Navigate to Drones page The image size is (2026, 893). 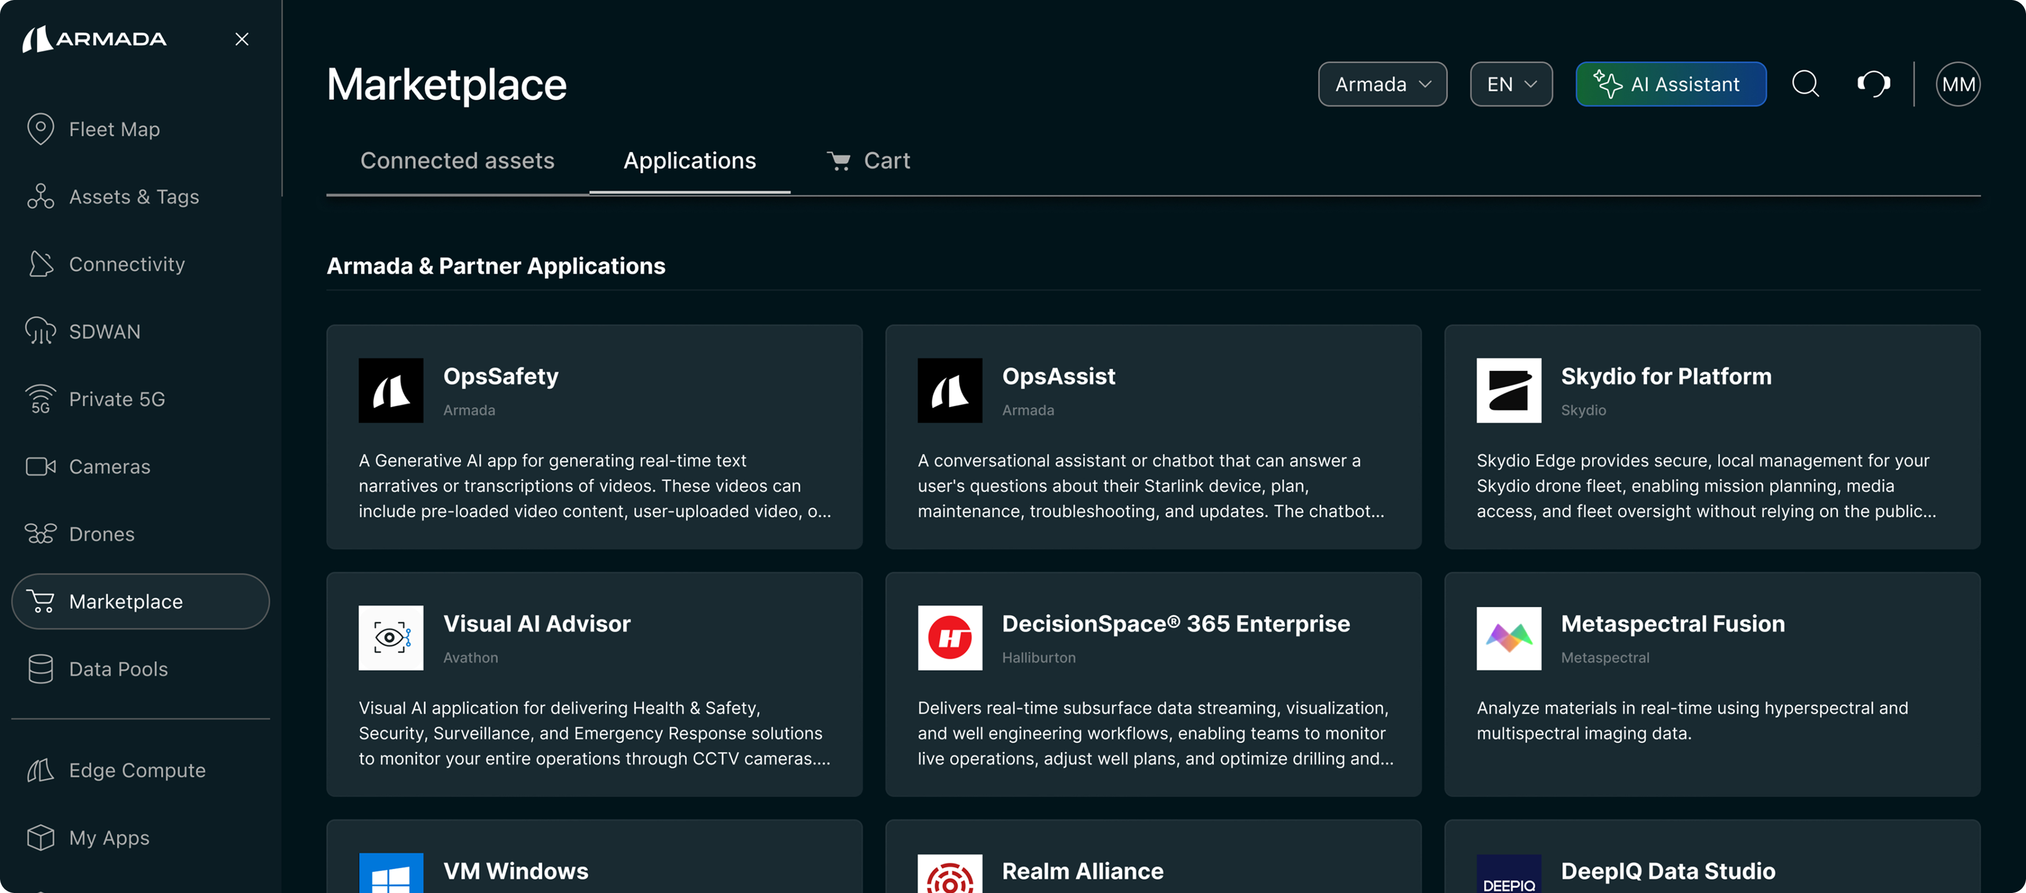(x=101, y=534)
